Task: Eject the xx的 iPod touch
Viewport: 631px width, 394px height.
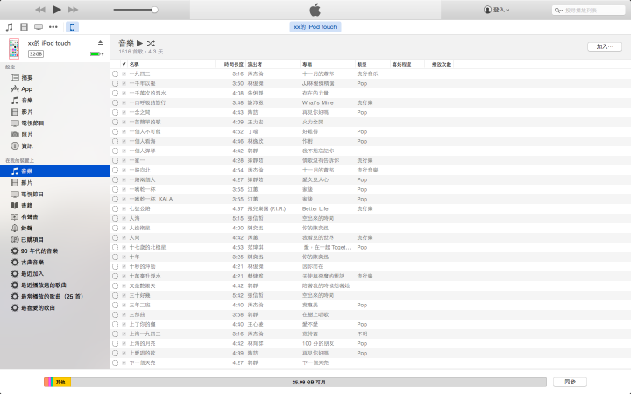Action: coord(100,43)
